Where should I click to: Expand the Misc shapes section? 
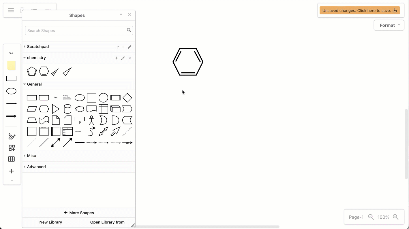(x=31, y=156)
